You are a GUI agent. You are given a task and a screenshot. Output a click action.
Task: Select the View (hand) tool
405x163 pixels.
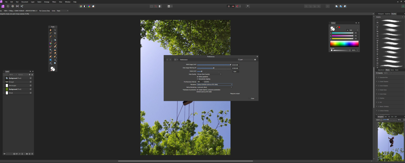[50, 30]
